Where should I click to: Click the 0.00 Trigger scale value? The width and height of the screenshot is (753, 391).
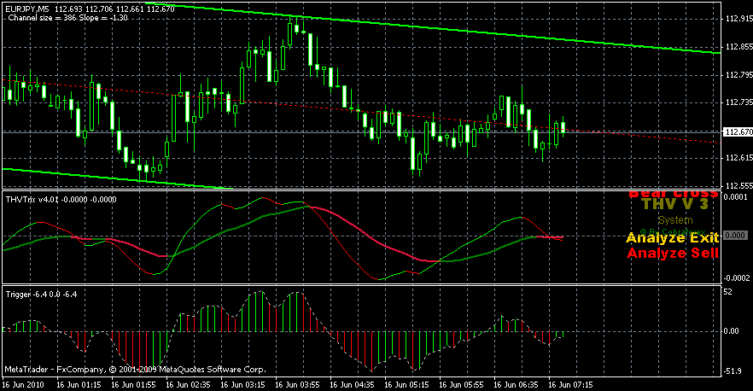[x=731, y=331]
